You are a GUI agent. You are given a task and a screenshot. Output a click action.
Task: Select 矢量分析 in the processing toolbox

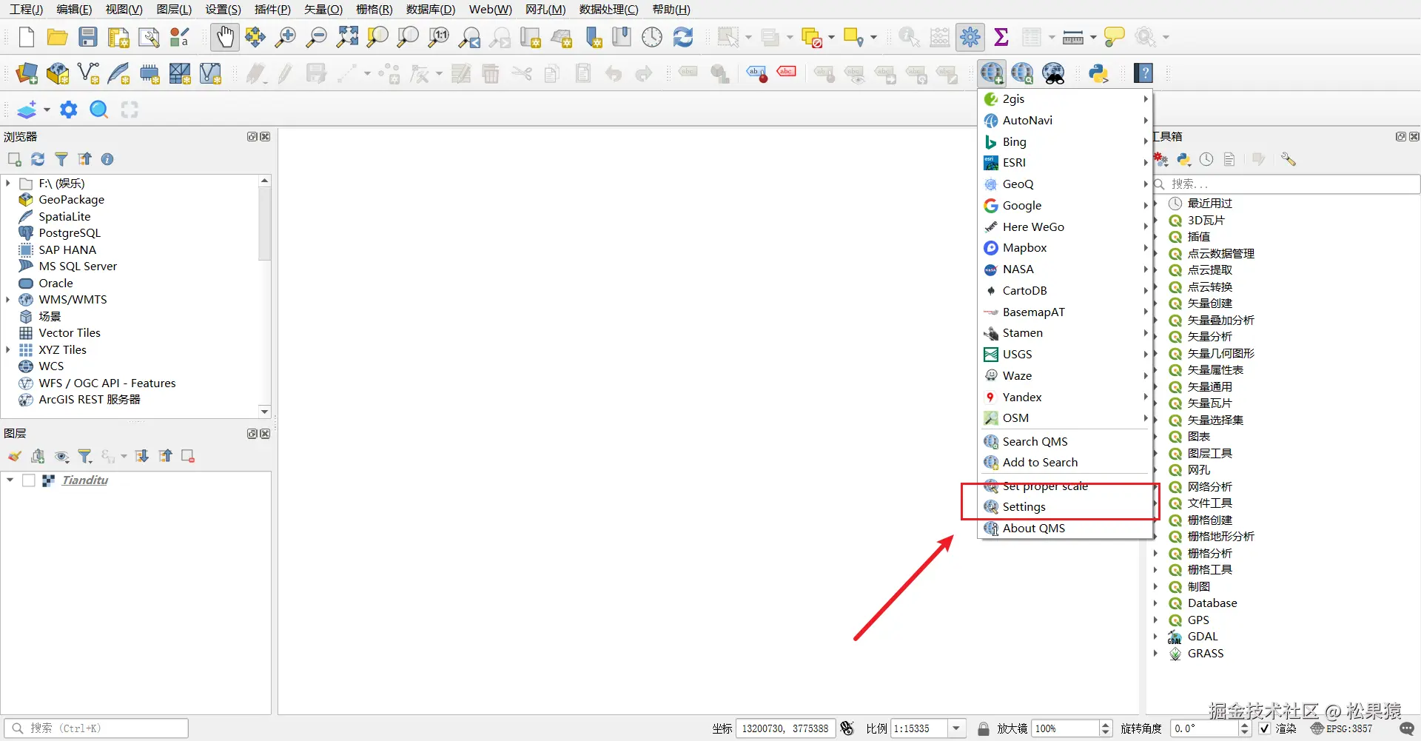1209,337
